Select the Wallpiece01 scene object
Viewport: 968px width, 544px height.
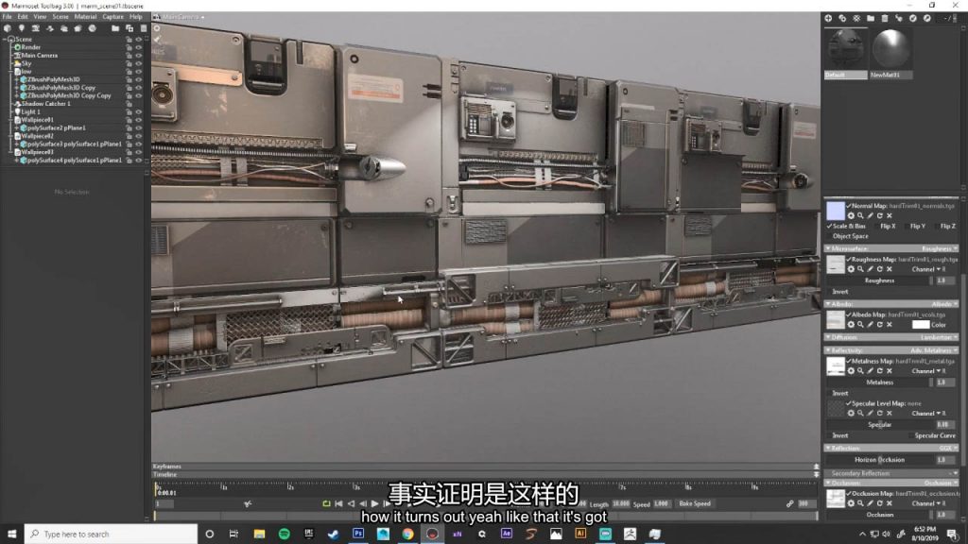[38, 120]
